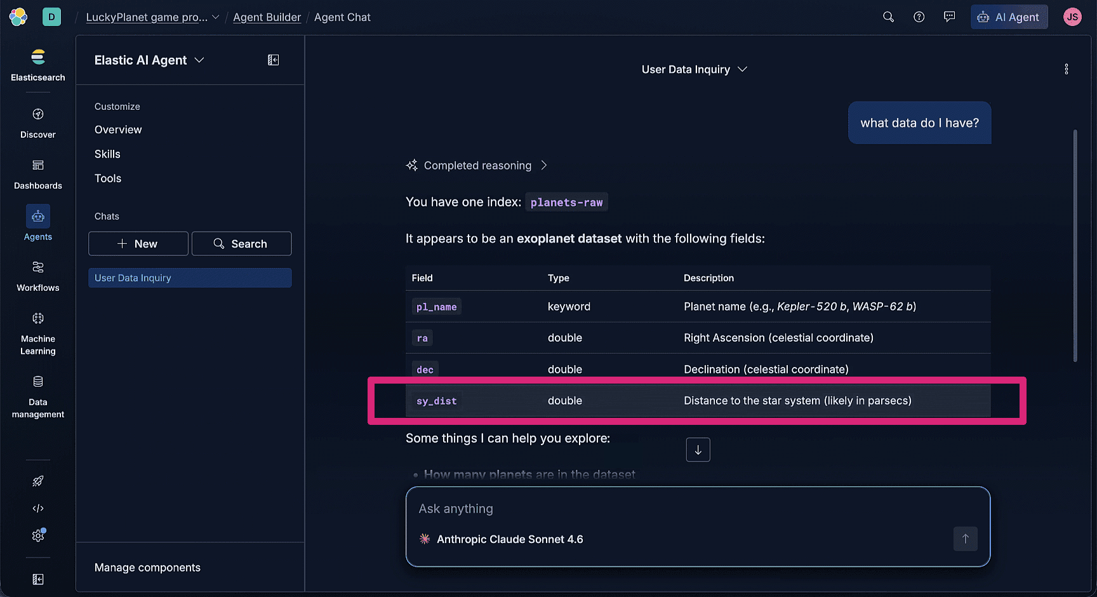This screenshot has height=597, width=1097.
Task: Click the Distance to the star system description
Action: 797,401
